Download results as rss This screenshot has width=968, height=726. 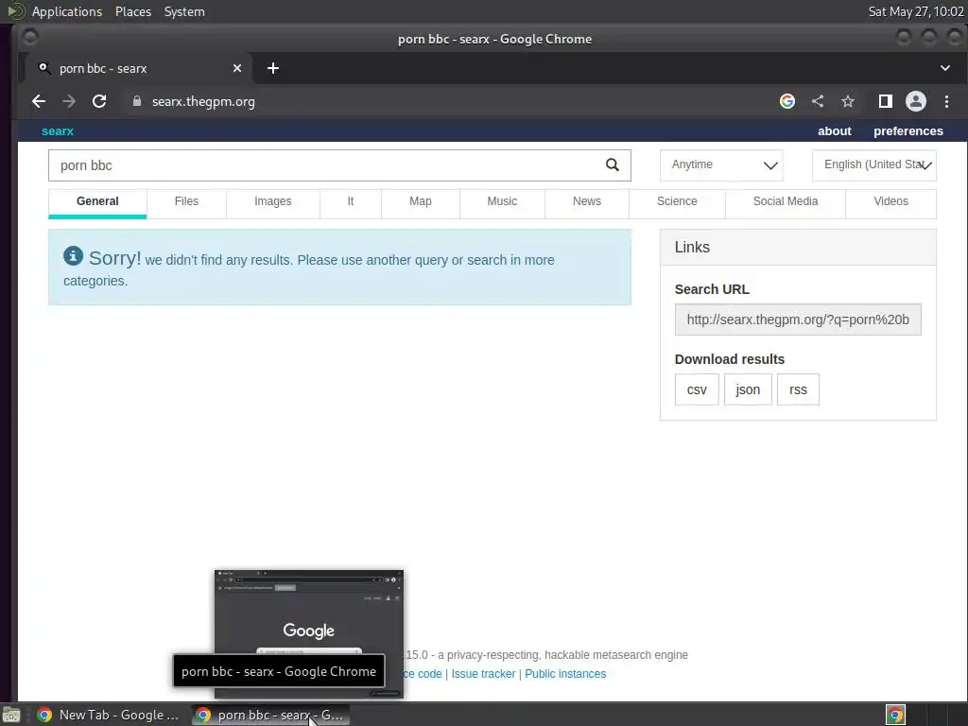pyautogui.click(x=798, y=389)
